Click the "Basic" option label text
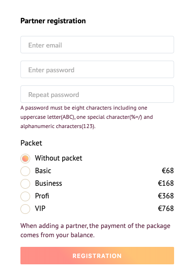Screen dimensions: 195x275 point(43,171)
